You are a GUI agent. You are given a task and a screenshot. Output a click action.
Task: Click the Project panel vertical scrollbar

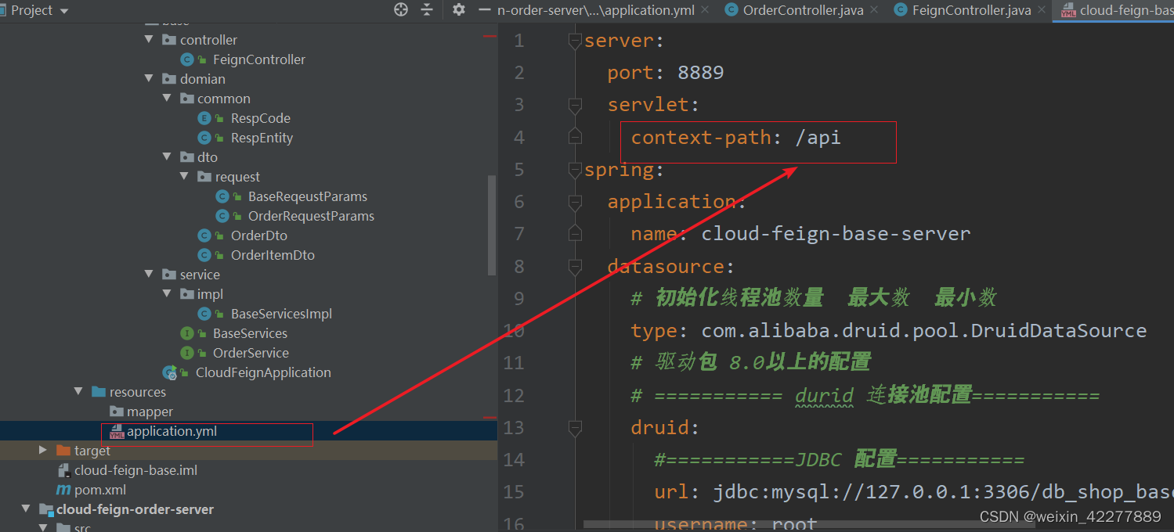coord(492,225)
